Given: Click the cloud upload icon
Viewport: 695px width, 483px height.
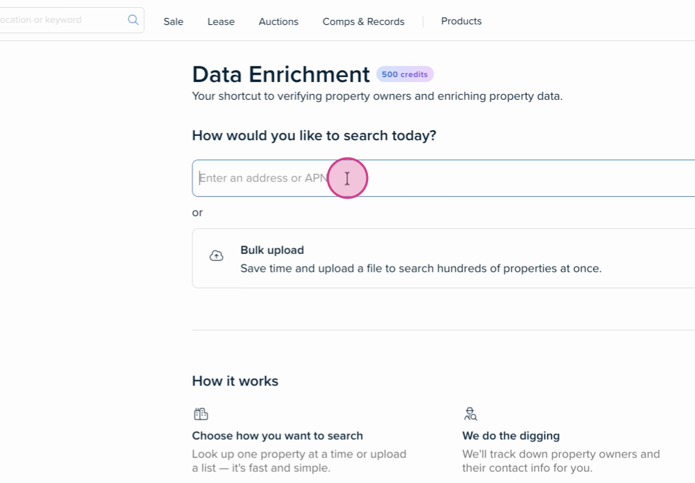Looking at the screenshot, I should 216,256.
